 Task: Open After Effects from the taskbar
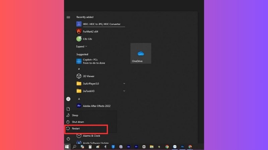click(129, 147)
